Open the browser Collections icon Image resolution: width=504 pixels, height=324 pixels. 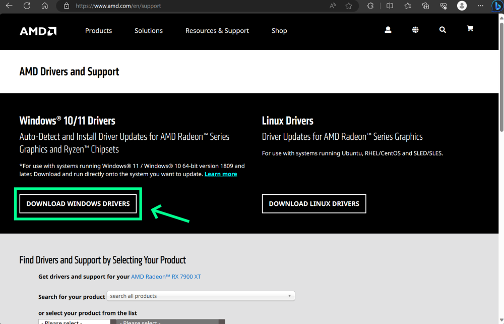click(x=425, y=6)
